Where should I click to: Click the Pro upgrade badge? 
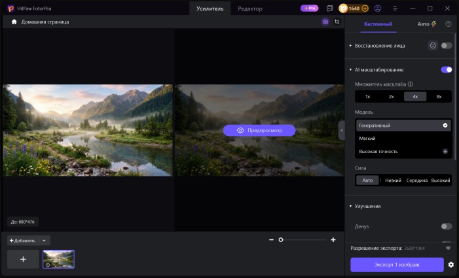pos(310,9)
